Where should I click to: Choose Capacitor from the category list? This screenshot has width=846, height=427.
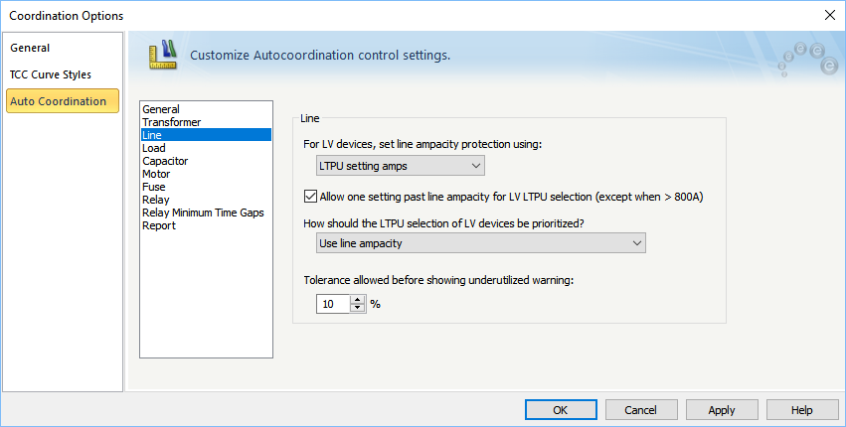165,161
